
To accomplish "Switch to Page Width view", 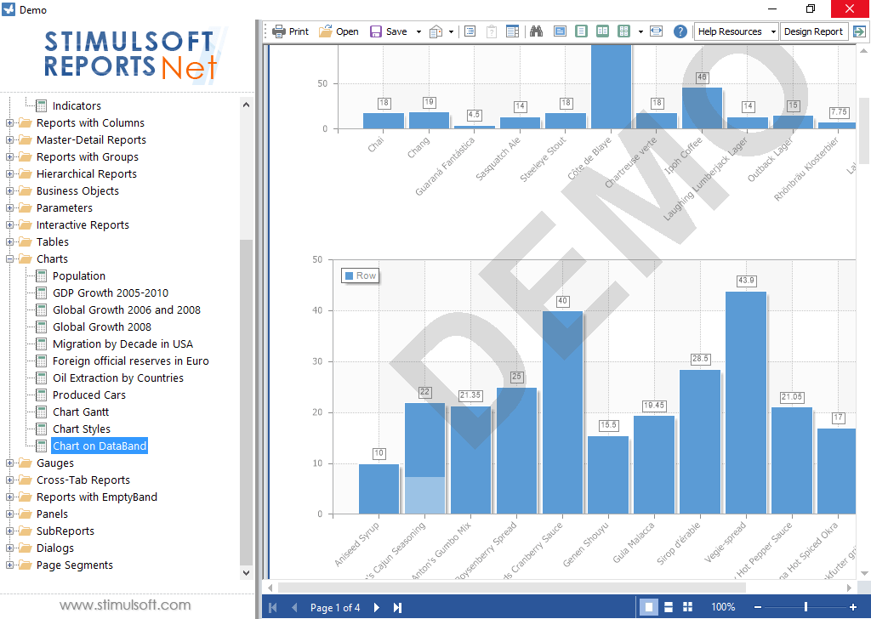I will click(560, 31).
